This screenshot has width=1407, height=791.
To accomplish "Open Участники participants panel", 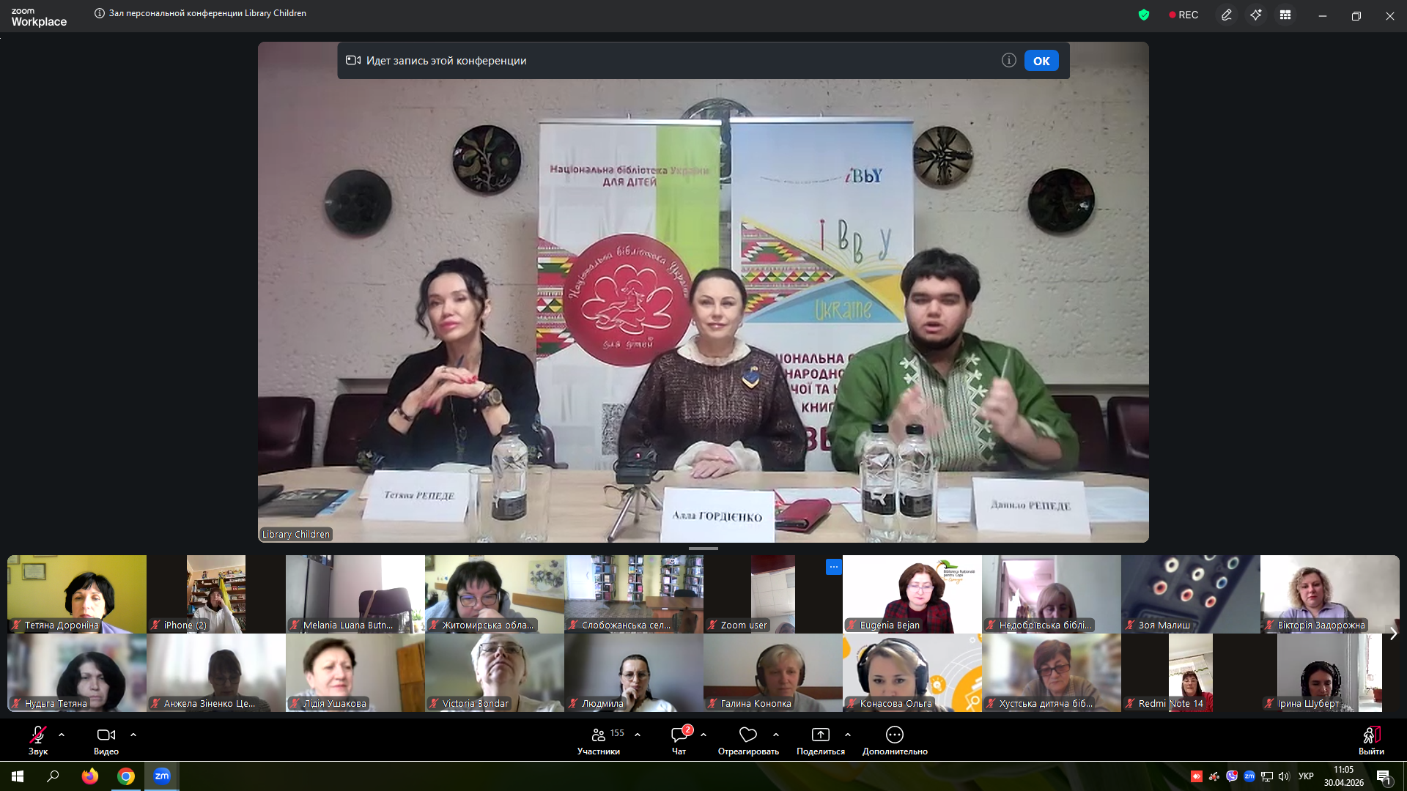I will point(599,740).
